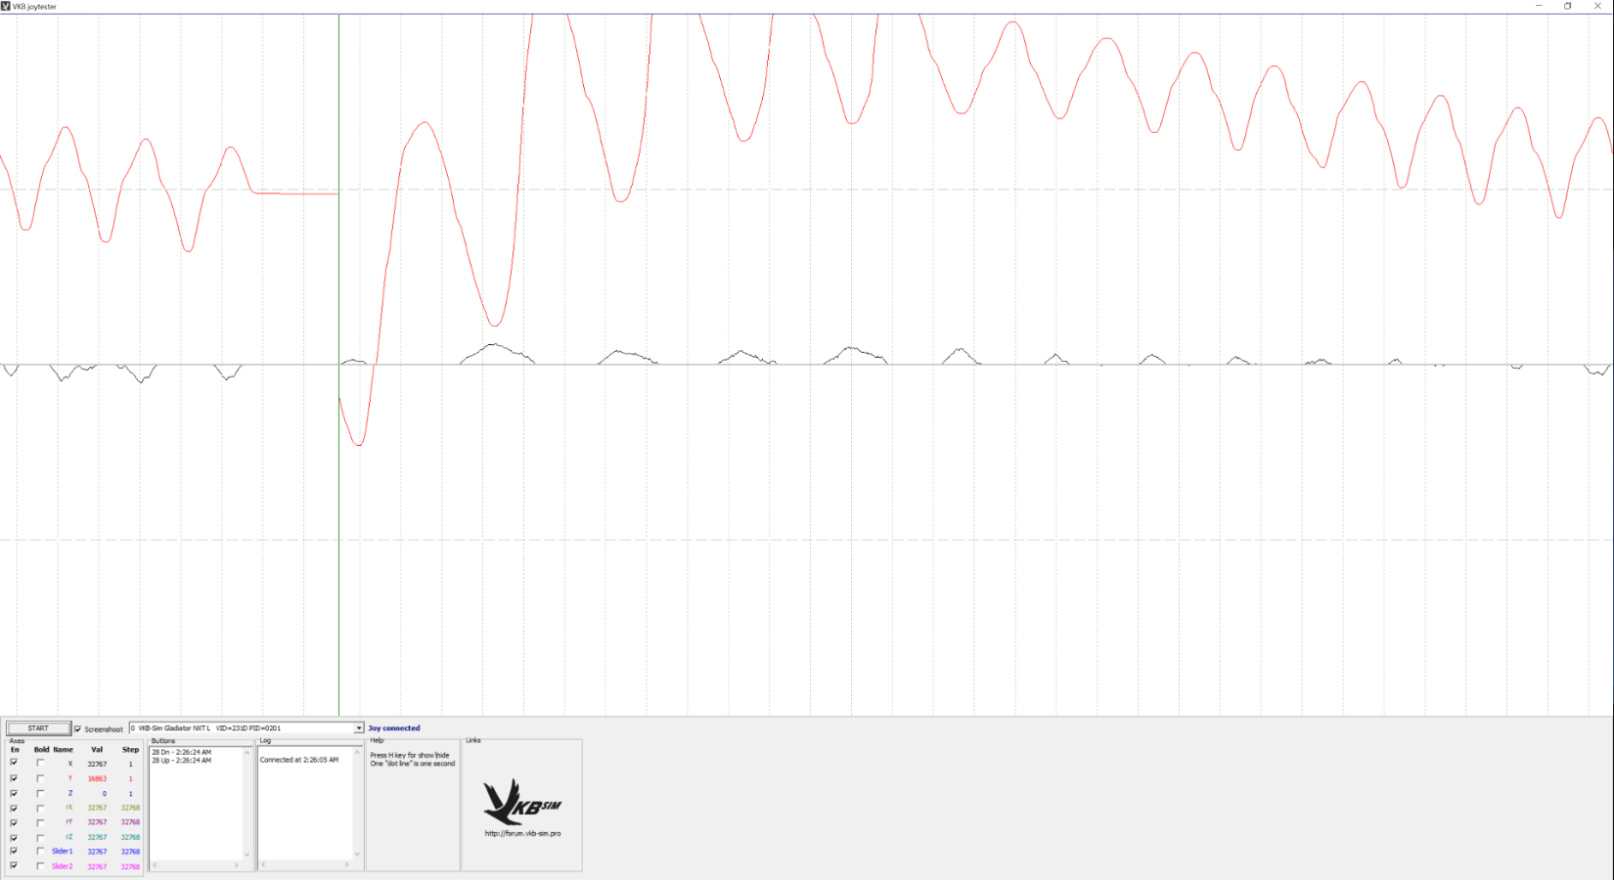1614x880 pixels.
Task: Enable Bold for the rX axis
Action: [40, 808]
